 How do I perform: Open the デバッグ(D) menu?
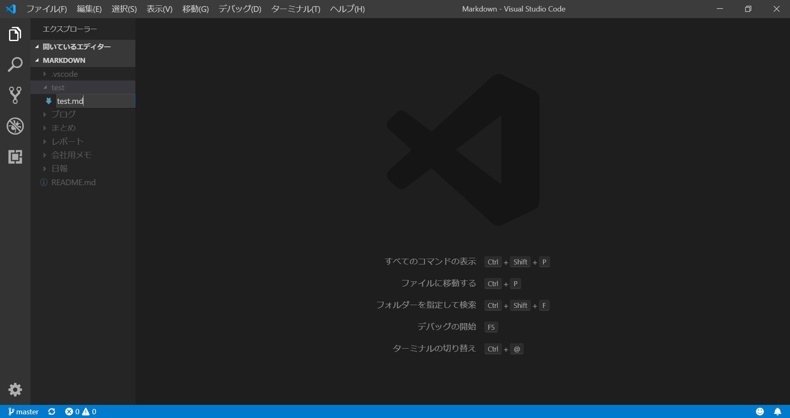[240, 9]
